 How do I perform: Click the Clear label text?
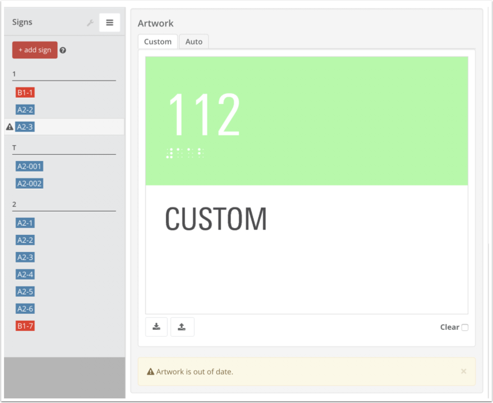[450, 327]
